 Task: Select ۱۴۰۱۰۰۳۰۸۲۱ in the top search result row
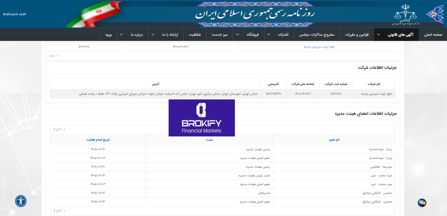pos(180,47)
